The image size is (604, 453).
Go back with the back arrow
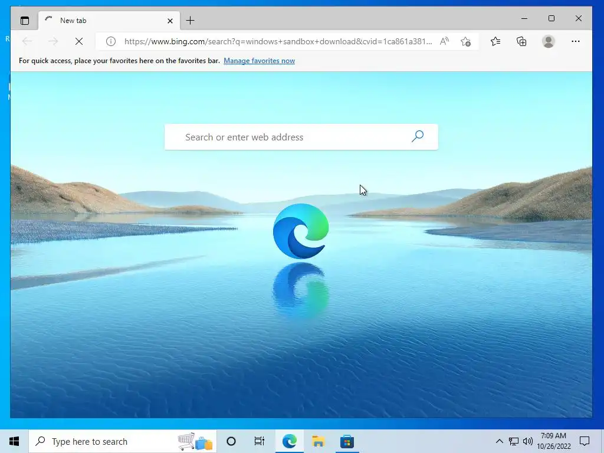[27, 41]
